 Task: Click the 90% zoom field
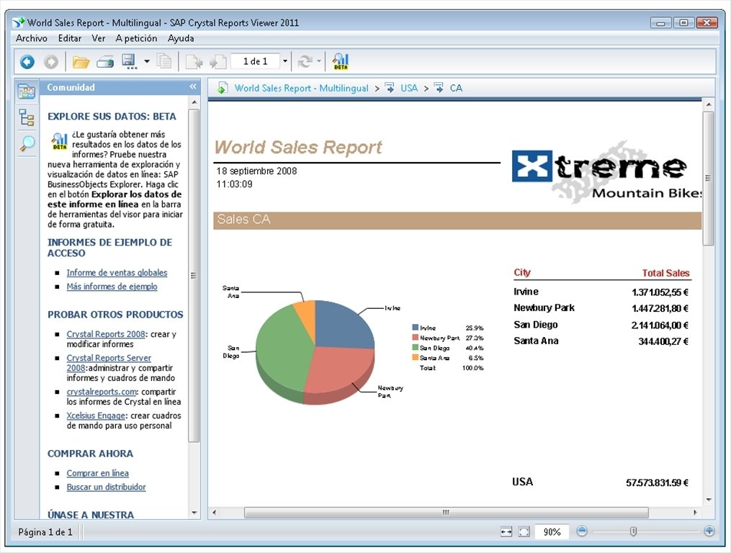(x=552, y=531)
